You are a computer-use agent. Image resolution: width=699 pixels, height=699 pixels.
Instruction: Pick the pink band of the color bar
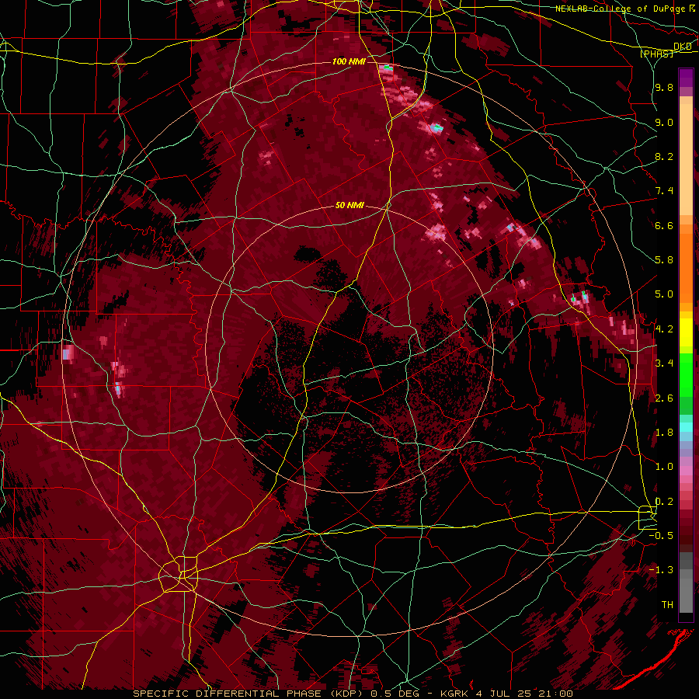686,471
